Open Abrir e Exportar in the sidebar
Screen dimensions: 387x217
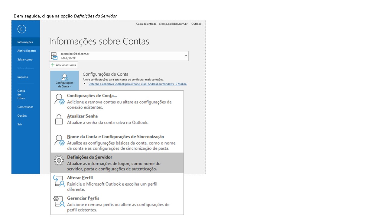(25, 51)
